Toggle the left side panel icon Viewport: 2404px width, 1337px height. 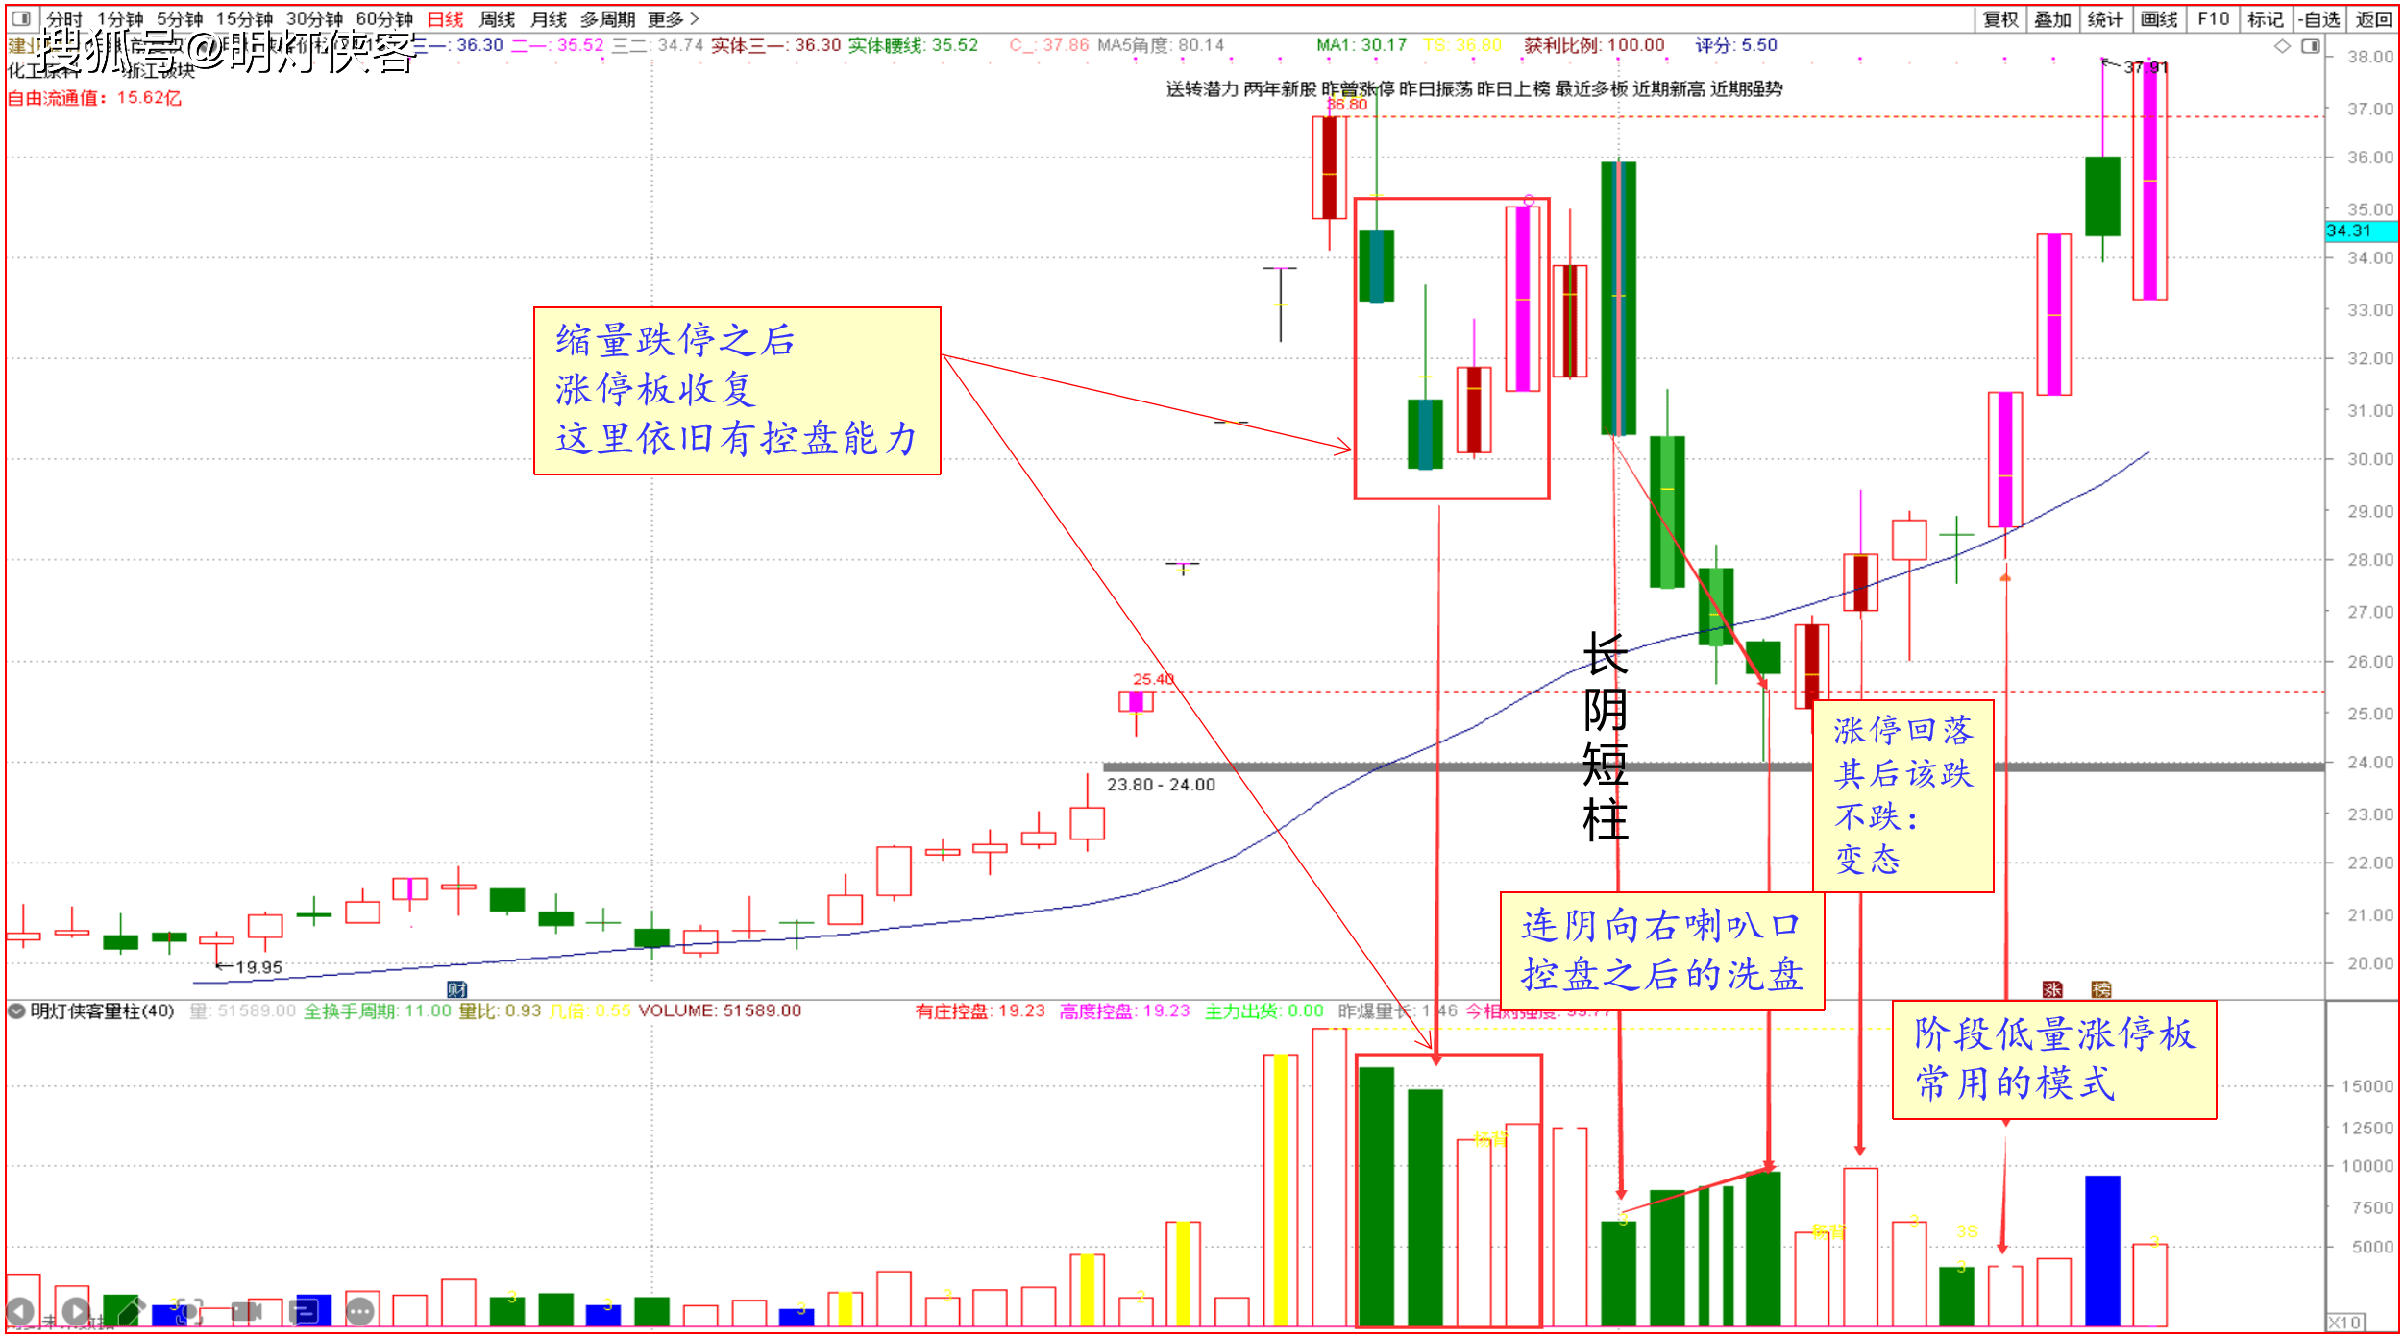tap(21, 18)
